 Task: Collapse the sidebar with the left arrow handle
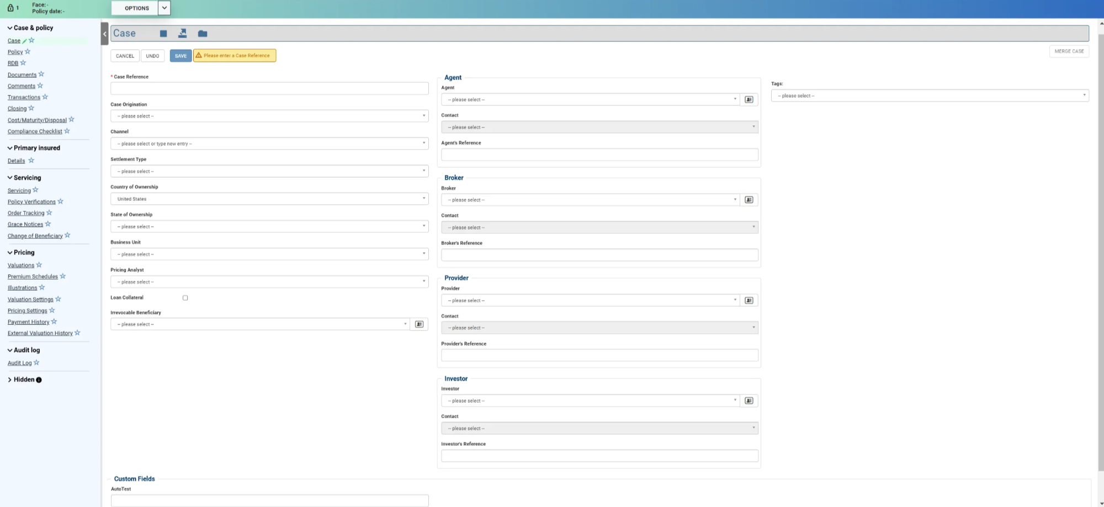(104, 34)
